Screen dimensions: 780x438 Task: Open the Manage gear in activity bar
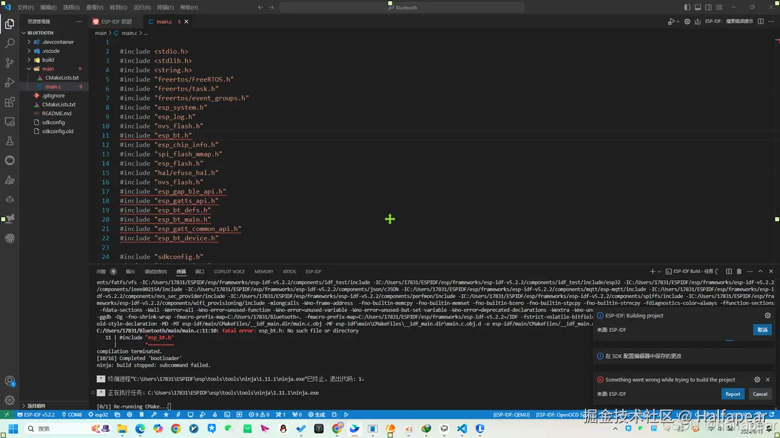10,400
